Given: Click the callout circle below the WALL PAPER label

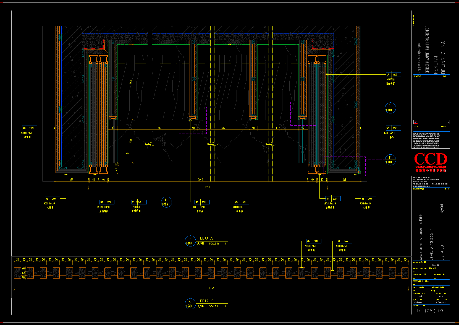Looking at the screenshot, I should pyautogui.click(x=390, y=160).
